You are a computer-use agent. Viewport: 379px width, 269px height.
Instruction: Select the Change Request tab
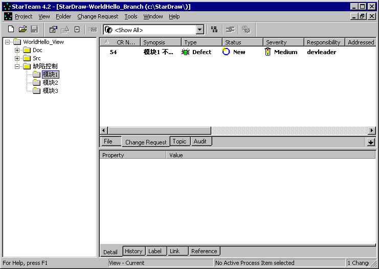point(145,142)
